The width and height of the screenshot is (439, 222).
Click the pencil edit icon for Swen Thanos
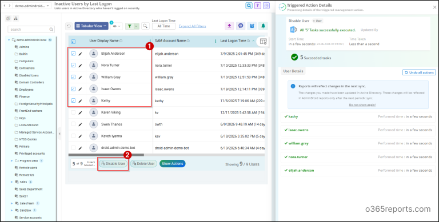pos(81,124)
